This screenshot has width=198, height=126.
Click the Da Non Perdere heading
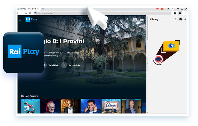pos(29,96)
